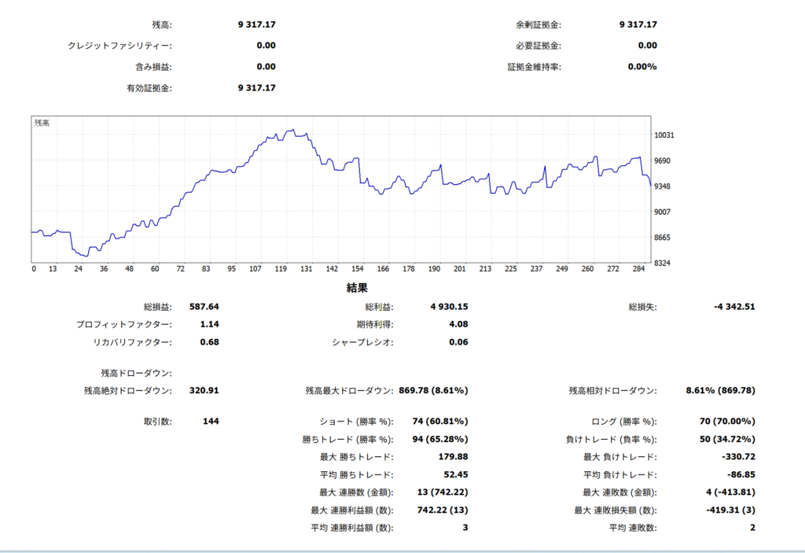The image size is (805, 553).
Task: Click the 10031 label on chart's vertical axis
Action: pos(664,135)
